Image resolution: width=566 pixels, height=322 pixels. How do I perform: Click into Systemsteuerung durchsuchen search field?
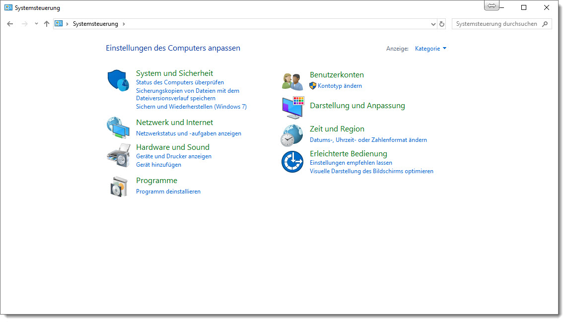click(496, 24)
